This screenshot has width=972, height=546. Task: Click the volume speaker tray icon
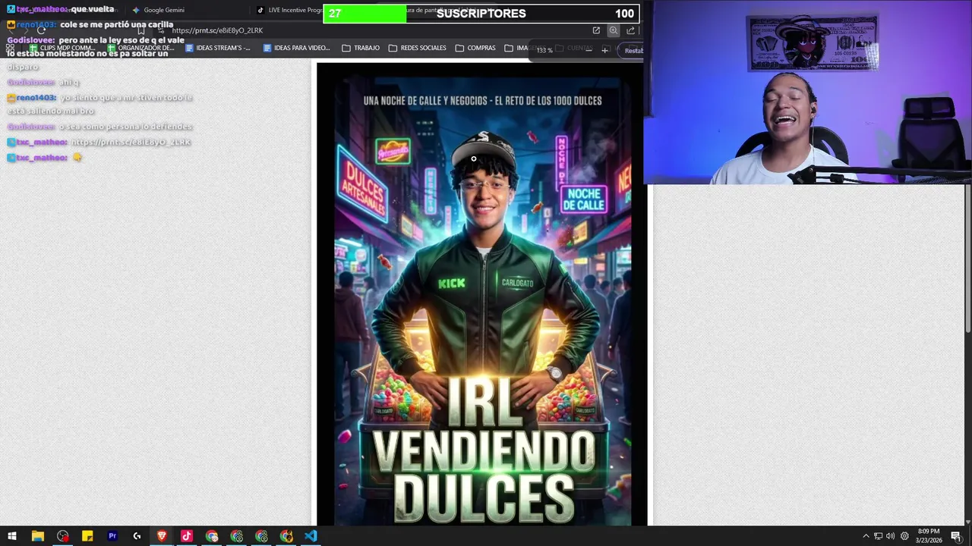coord(891,536)
